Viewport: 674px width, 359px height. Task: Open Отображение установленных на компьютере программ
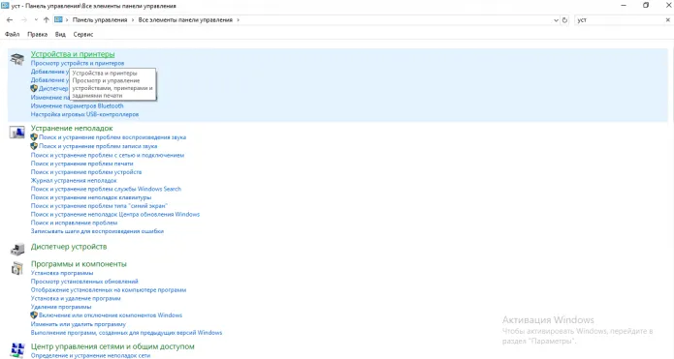click(109, 290)
